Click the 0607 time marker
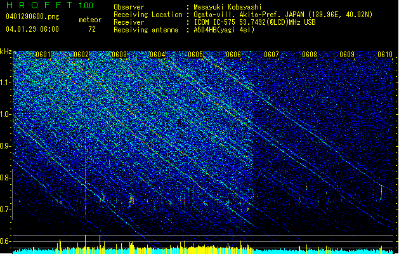This screenshot has height=254, width=399. (x=271, y=55)
